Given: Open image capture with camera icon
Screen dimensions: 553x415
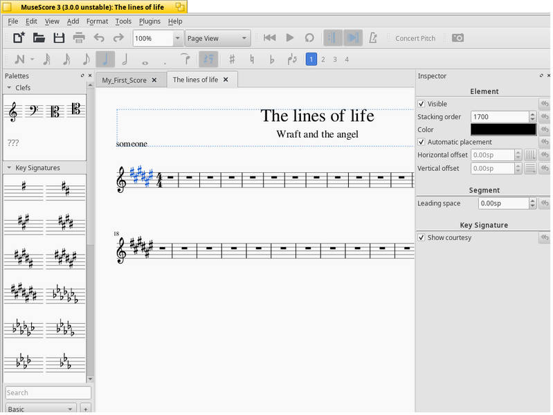Looking at the screenshot, I should point(457,38).
